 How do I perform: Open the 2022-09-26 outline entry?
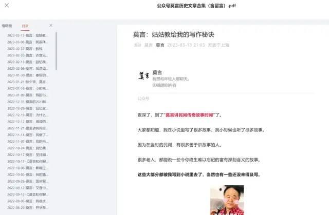tap(27, 181)
